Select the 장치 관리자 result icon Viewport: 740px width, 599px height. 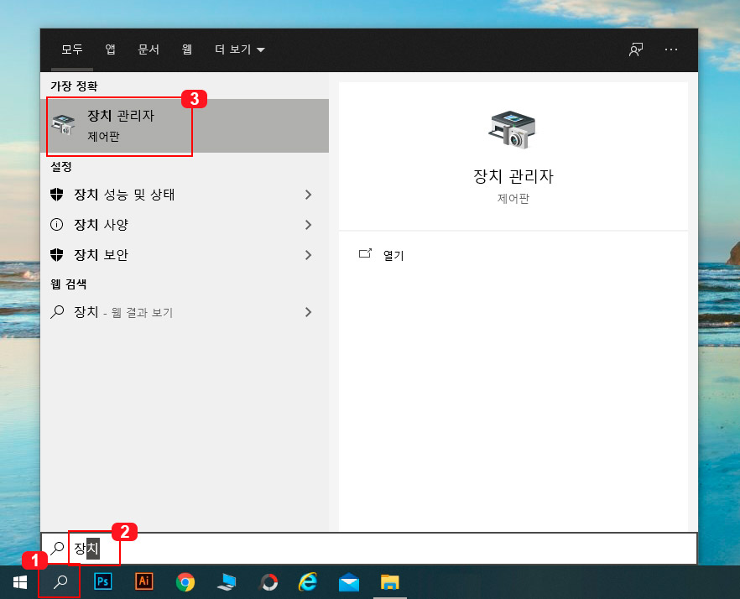64,124
